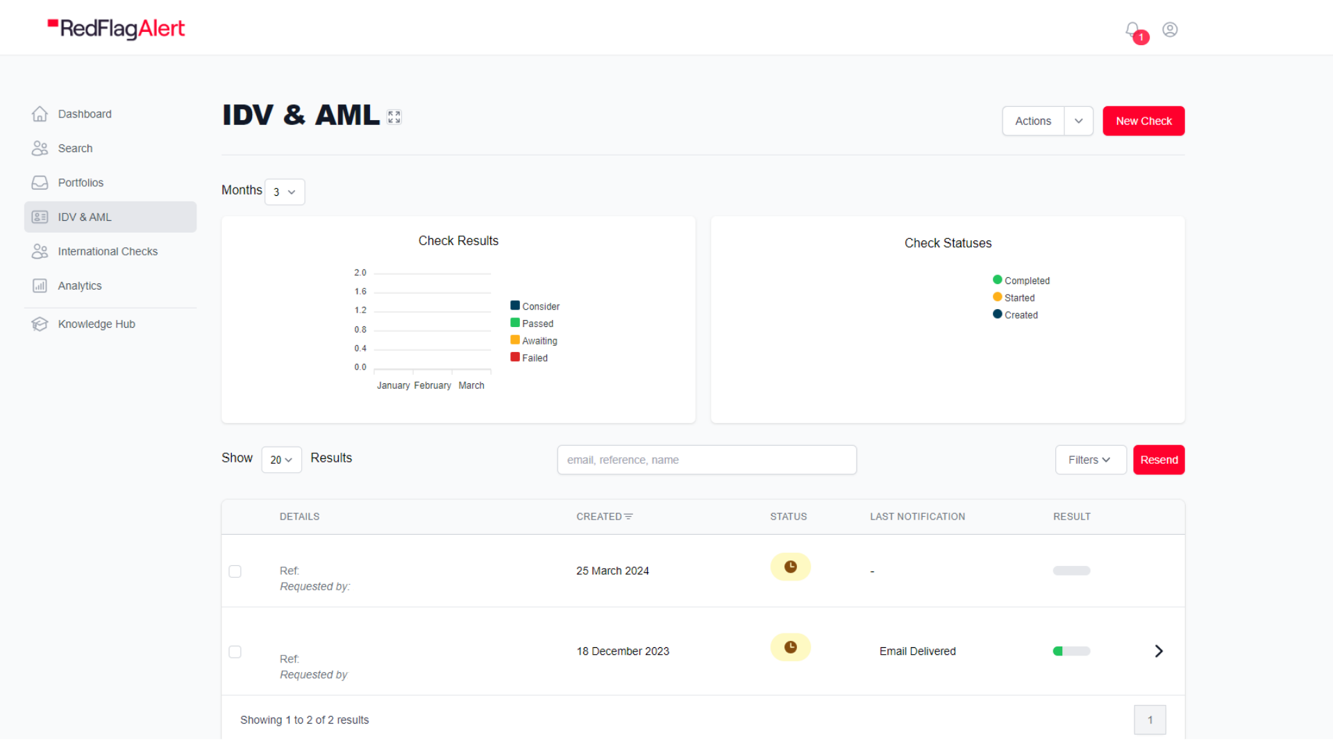Toggle the Started status legend
This screenshot has width=1333, height=750.
[x=1014, y=298]
